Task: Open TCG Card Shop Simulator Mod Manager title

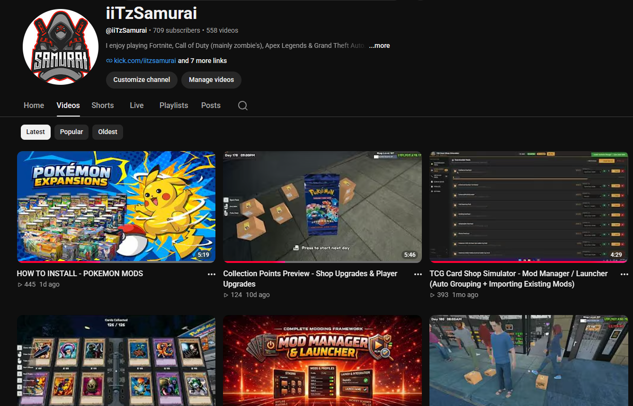Action: tap(518, 279)
